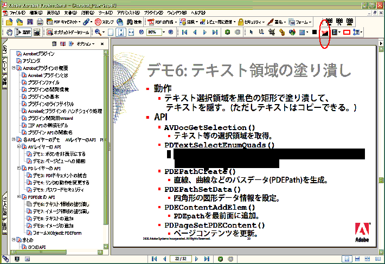Open bookmark アジェンダ
385x264 pixels.
(x=31, y=61)
